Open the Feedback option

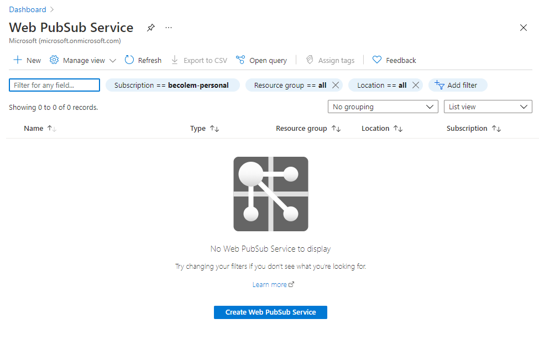tap(394, 60)
